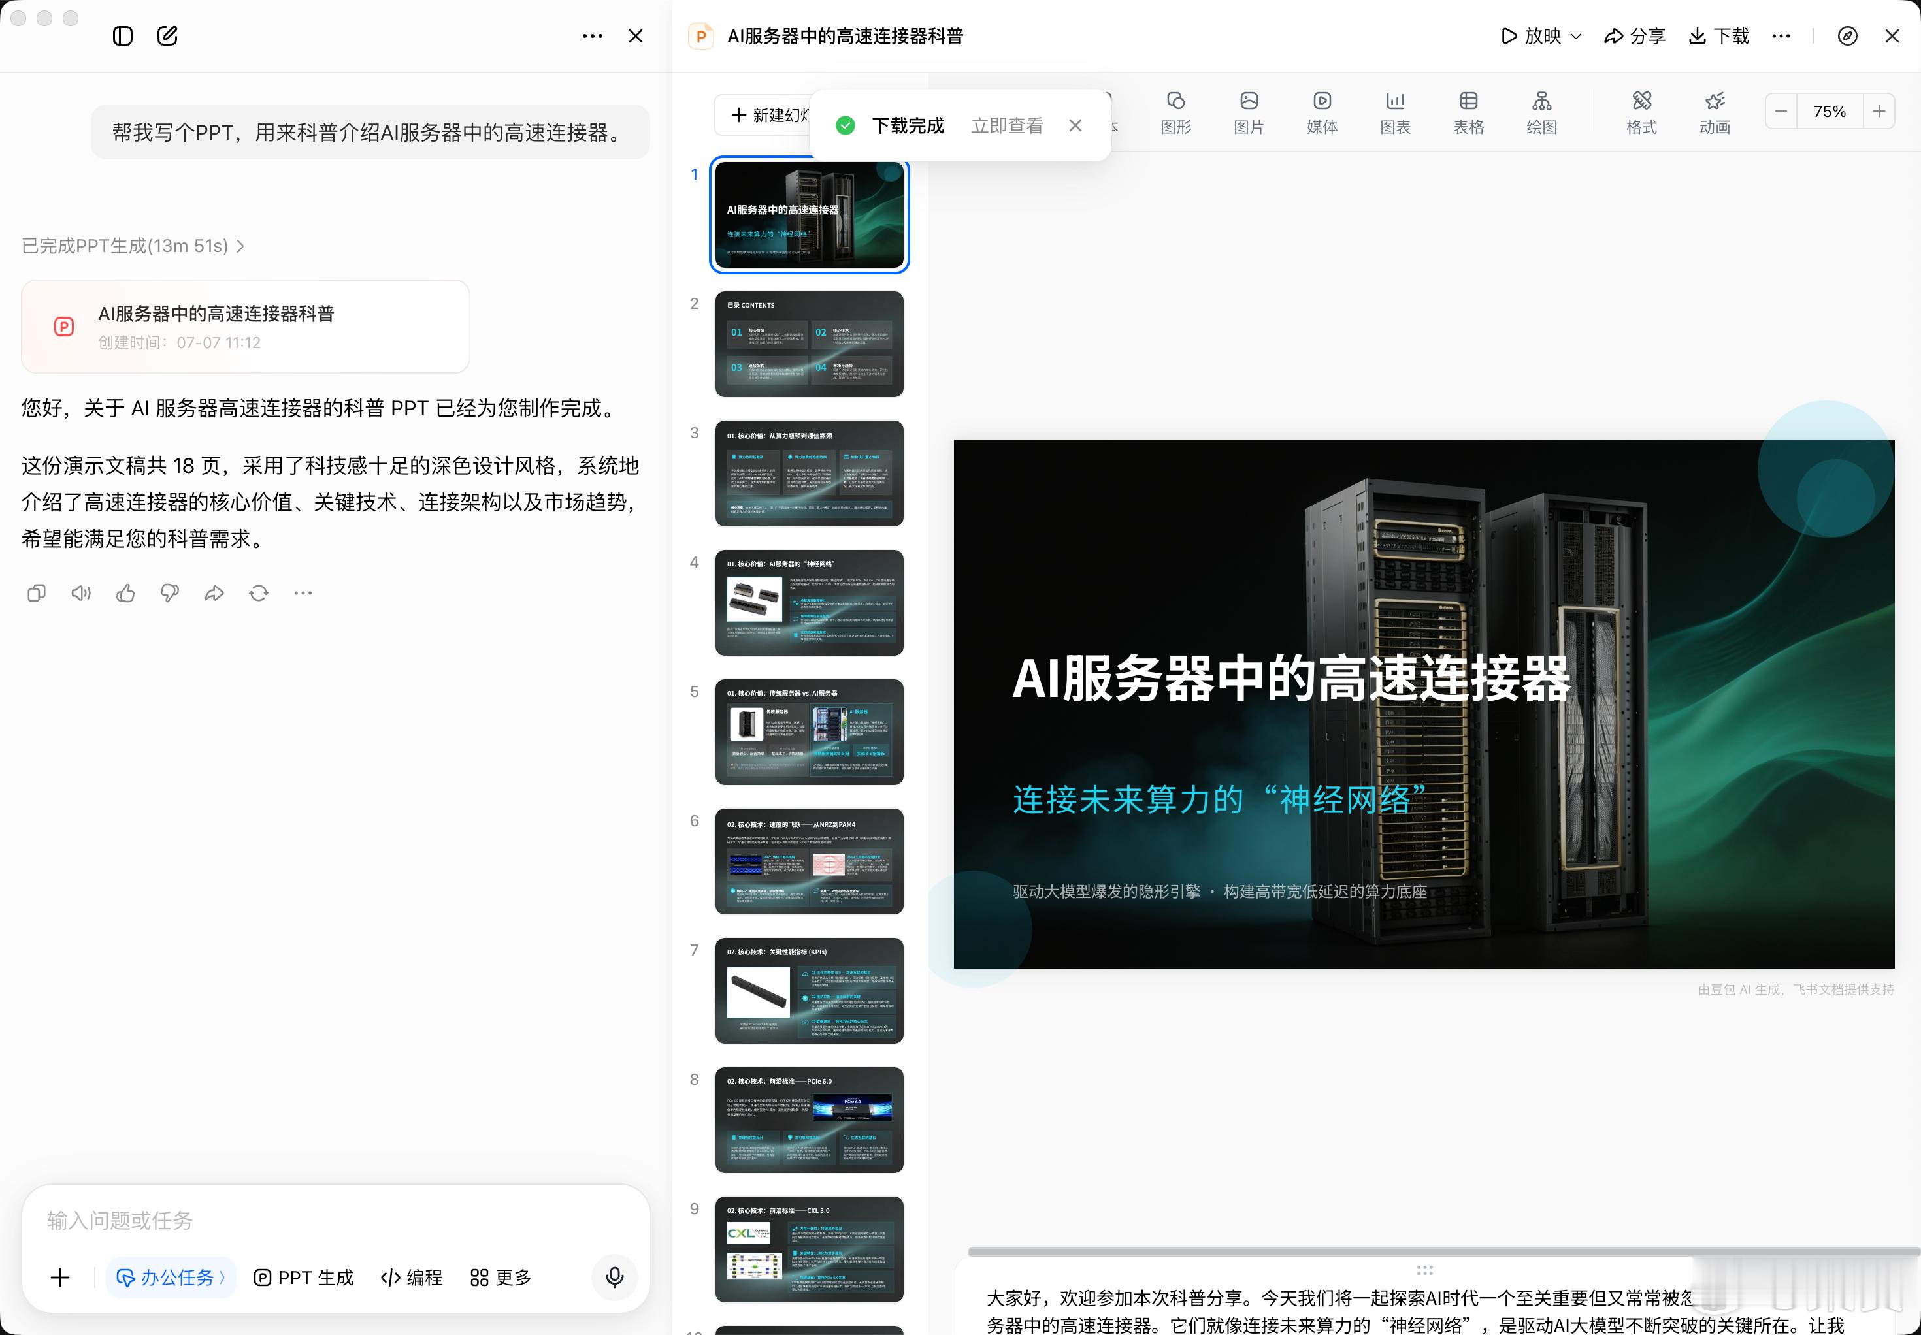1921x1335 pixels.
Task: Insert a table with 表格 tool
Action: 1468,112
